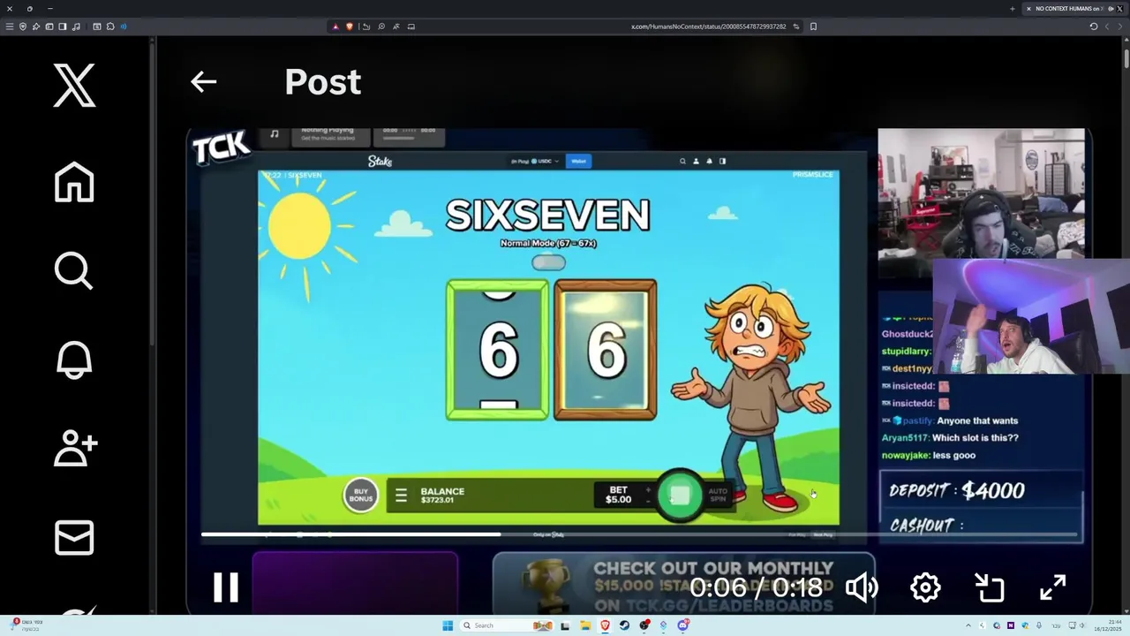Close the NO CONTEXT HUMANS tab

[1028, 9]
